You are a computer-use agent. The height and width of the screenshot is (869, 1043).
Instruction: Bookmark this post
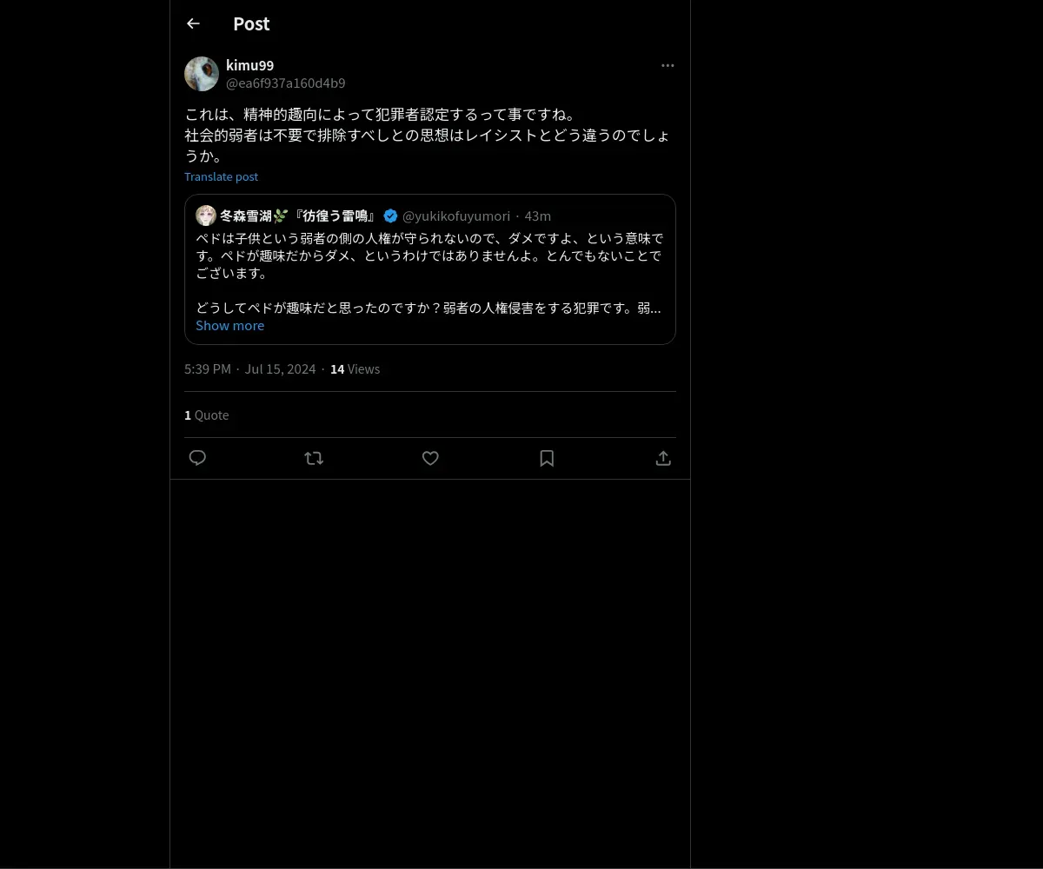pos(547,458)
